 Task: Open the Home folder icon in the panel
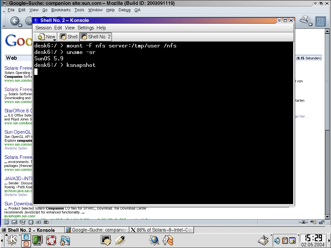pos(65,240)
